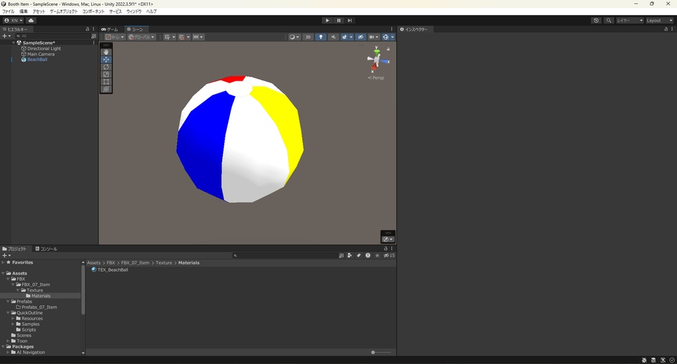Toggle scene effects (skybox/fog)
Screen dimensions: 677x364
click(x=344, y=37)
